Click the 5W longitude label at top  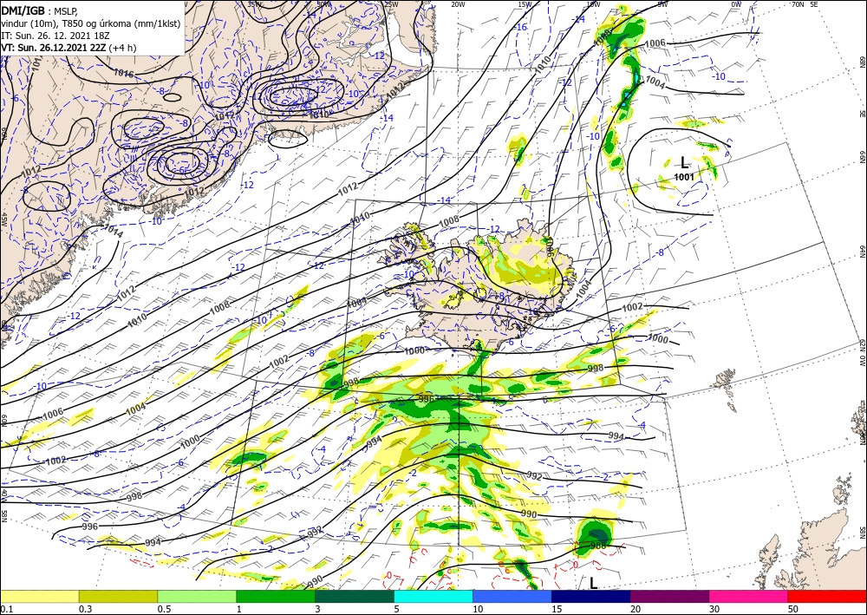pyautogui.click(x=663, y=4)
